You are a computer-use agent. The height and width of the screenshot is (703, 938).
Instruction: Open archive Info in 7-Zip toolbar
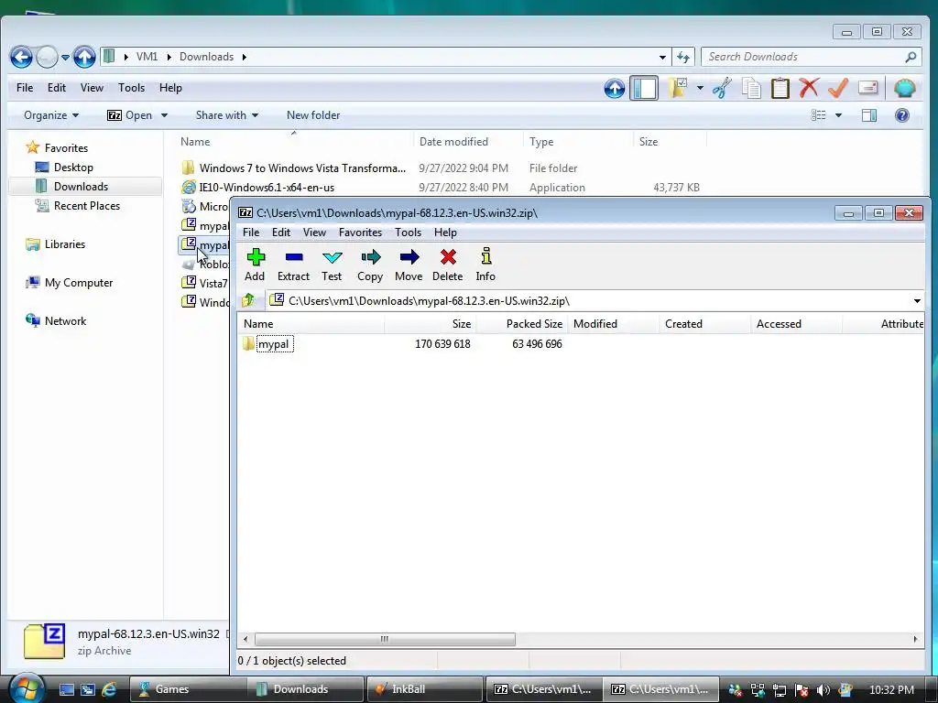point(485,265)
